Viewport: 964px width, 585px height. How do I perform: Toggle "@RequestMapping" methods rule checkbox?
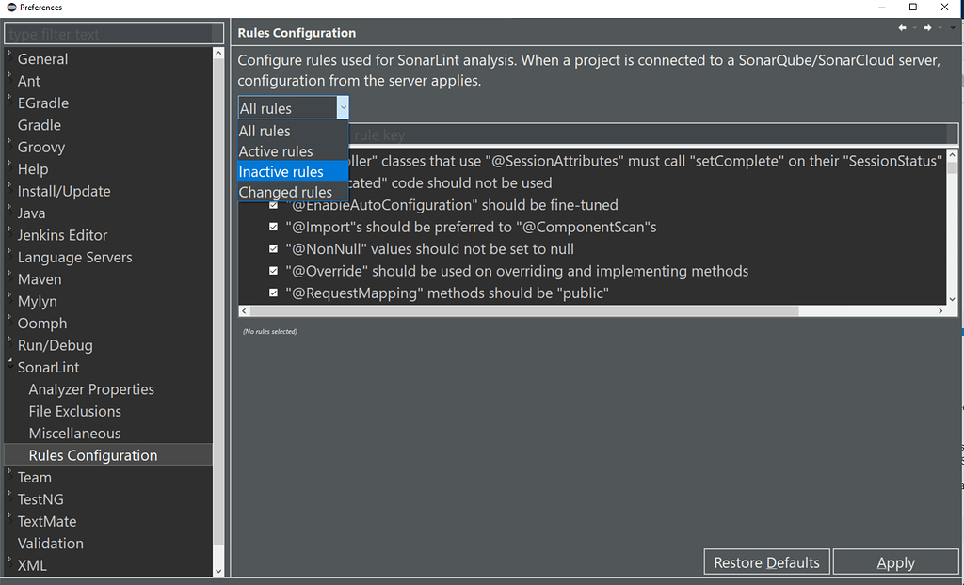[274, 293]
